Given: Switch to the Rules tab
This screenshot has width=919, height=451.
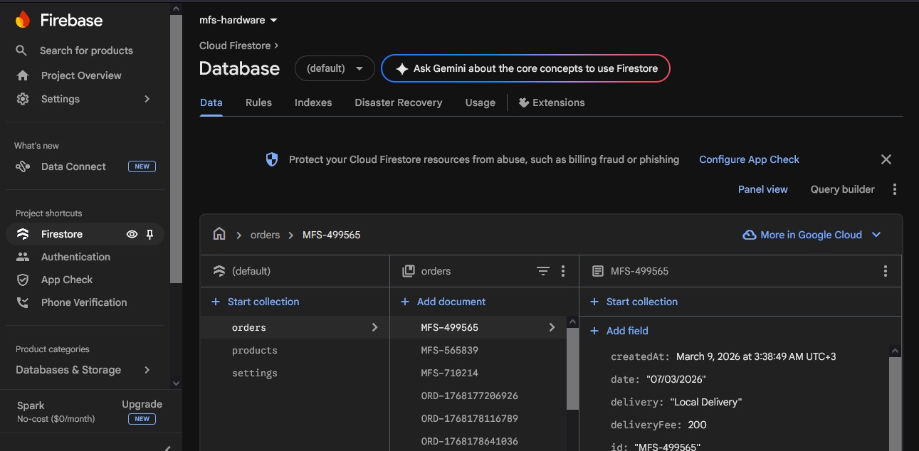Looking at the screenshot, I should click(258, 102).
